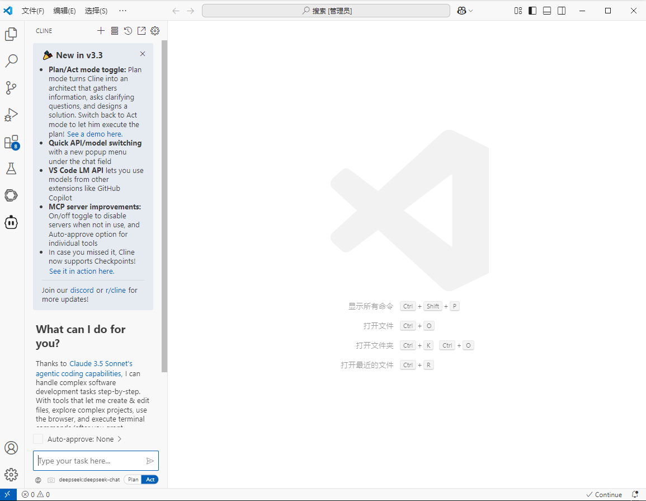Viewport: 646px width, 501px height.
Task: Switch Cline to Act mode
Action: click(x=150, y=480)
